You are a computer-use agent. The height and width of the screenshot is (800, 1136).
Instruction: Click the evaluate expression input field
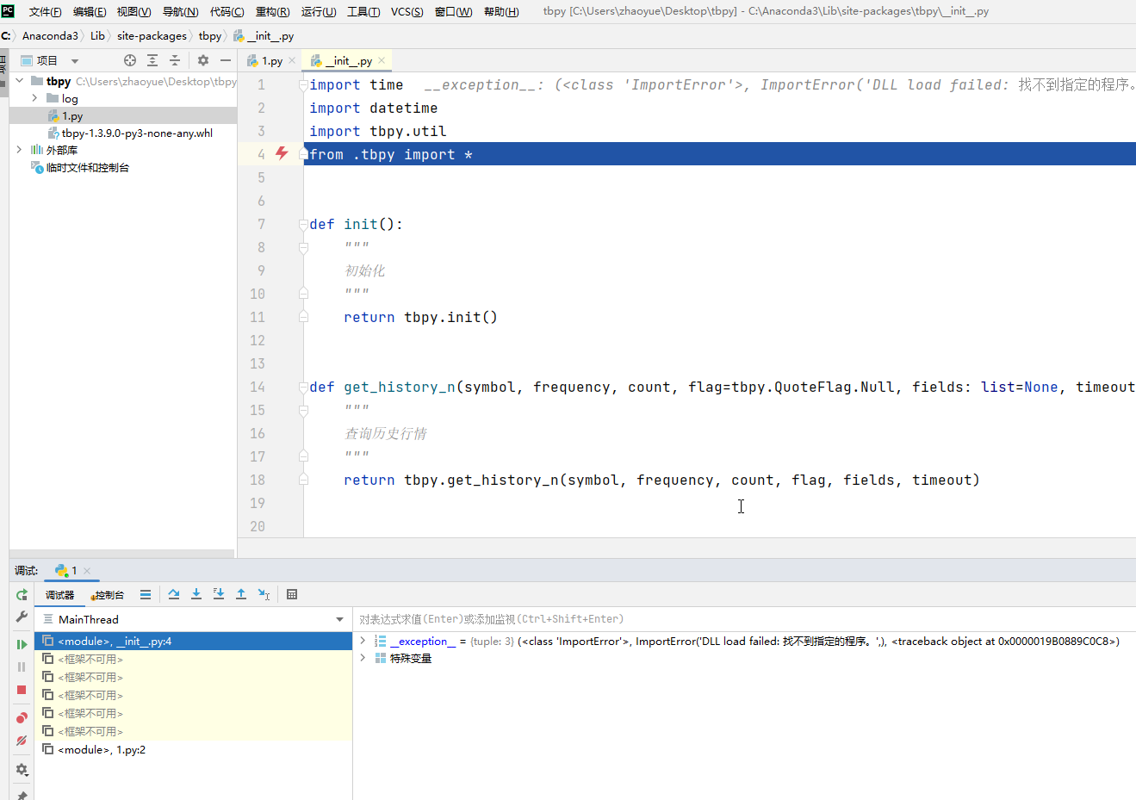pos(744,619)
